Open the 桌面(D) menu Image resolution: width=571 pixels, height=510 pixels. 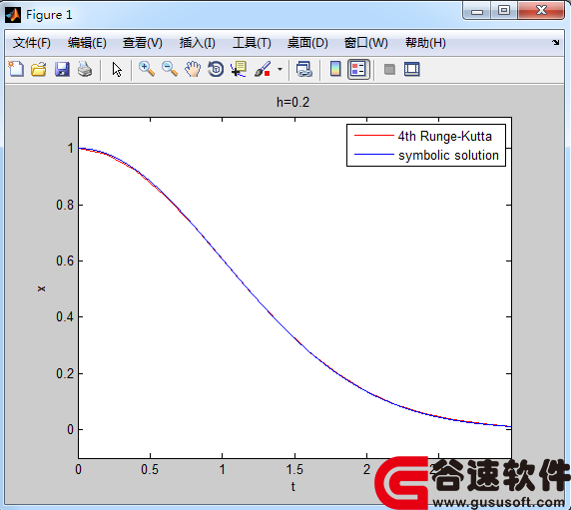coord(307,43)
